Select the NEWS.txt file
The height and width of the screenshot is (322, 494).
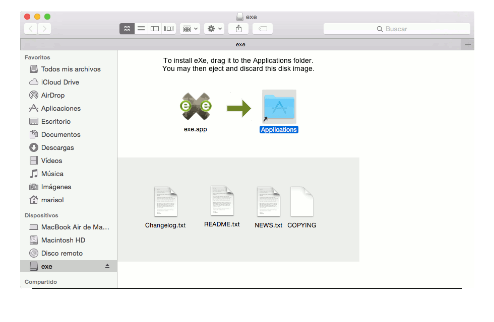click(x=268, y=201)
